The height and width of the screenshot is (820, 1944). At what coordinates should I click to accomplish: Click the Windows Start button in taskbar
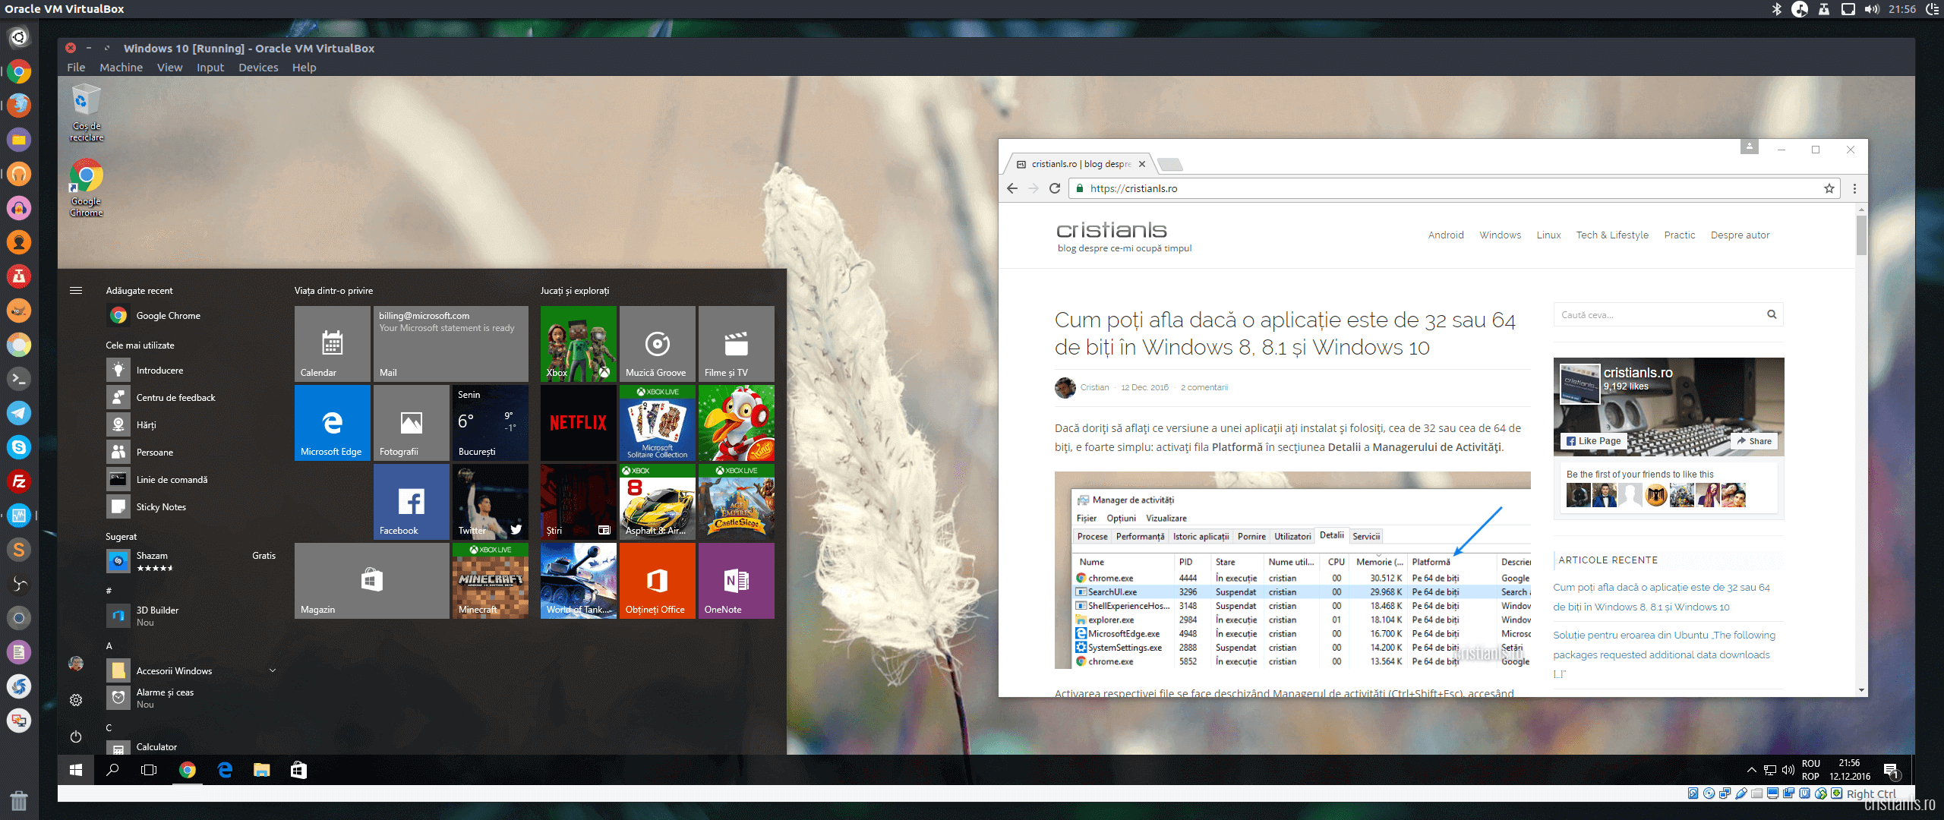click(75, 770)
